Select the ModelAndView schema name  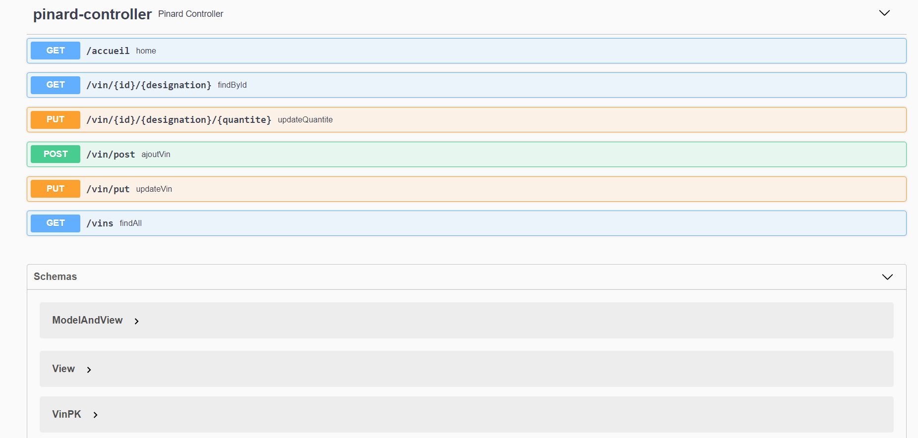pyautogui.click(x=87, y=321)
